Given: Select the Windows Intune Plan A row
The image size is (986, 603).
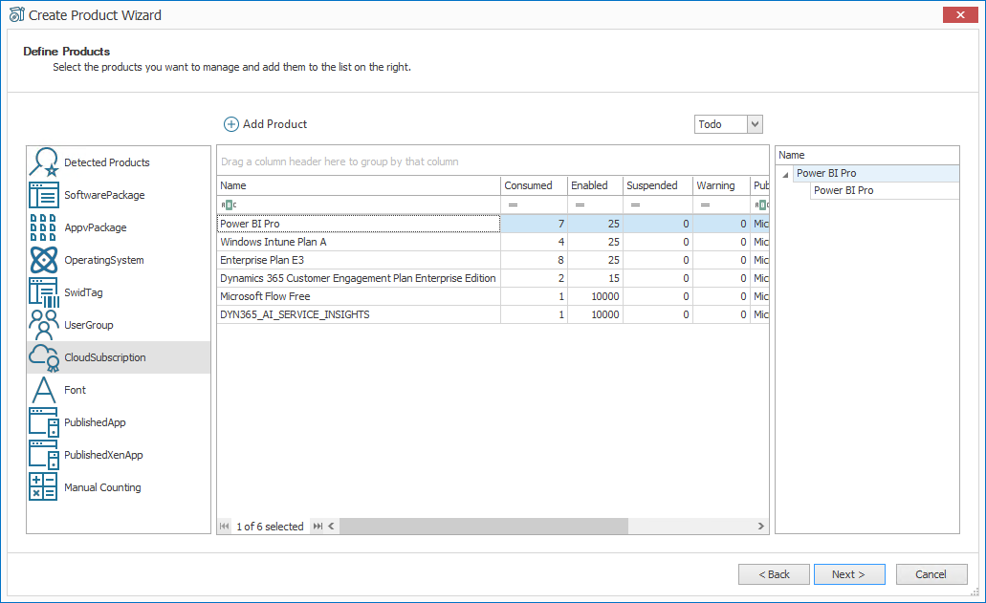Looking at the screenshot, I should point(493,242).
